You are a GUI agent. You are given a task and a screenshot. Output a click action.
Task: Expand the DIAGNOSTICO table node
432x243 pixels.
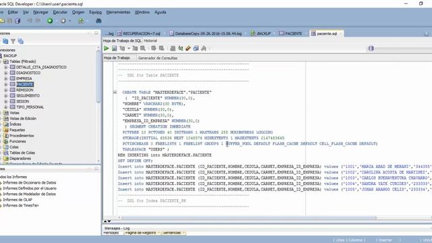point(6,73)
